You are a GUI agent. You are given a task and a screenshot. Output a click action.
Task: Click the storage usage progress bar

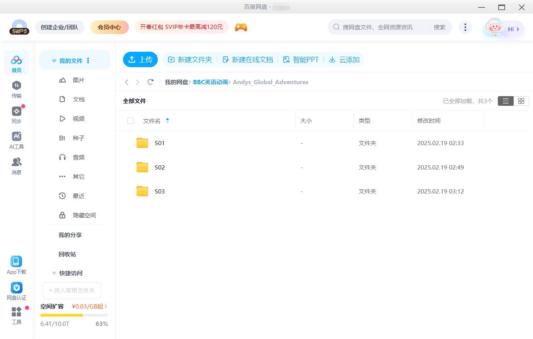point(73,315)
